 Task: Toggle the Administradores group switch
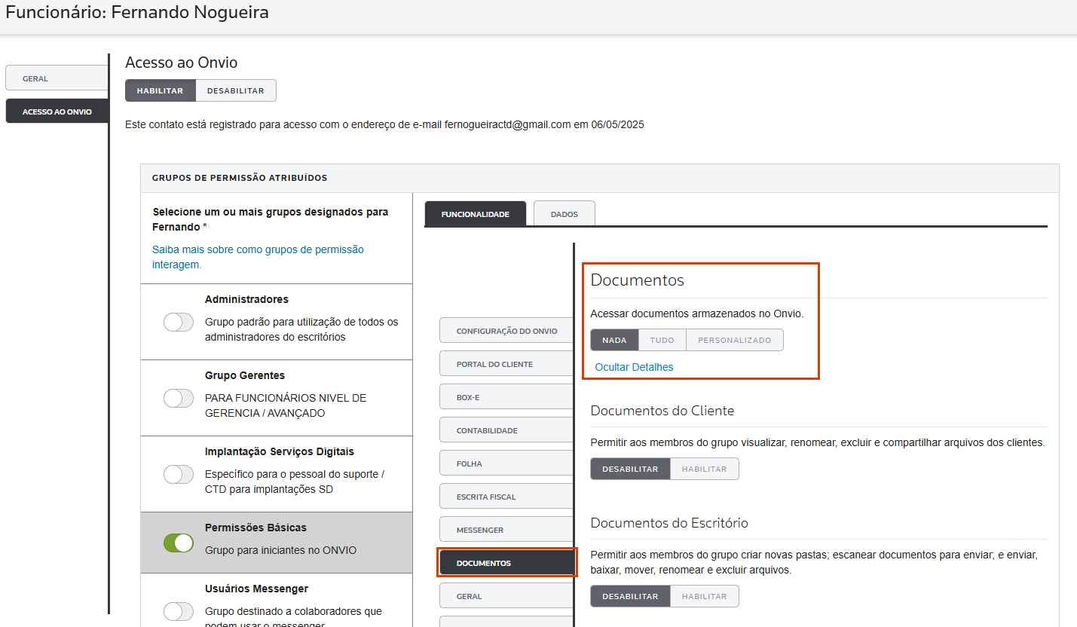179,323
